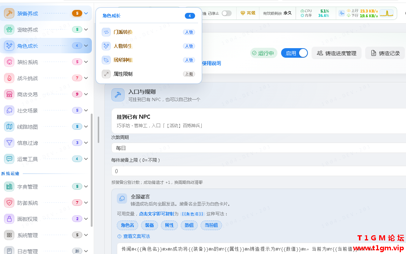Click the 信息过滤 funnel icon
The width and height of the screenshot is (406, 254).
click(9, 143)
